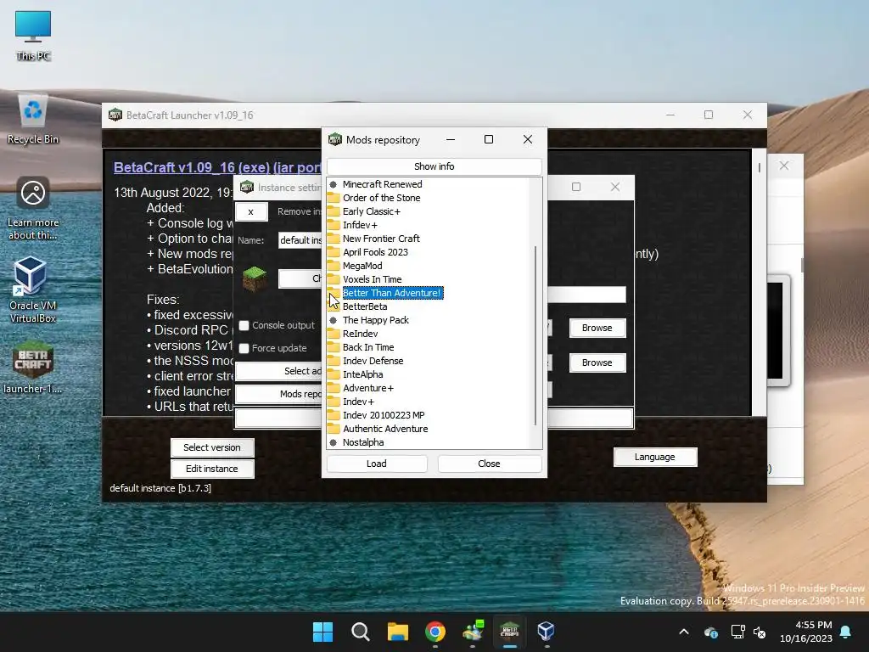Select Indev 20100223 MP entry
The height and width of the screenshot is (652, 869).
tap(384, 415)
